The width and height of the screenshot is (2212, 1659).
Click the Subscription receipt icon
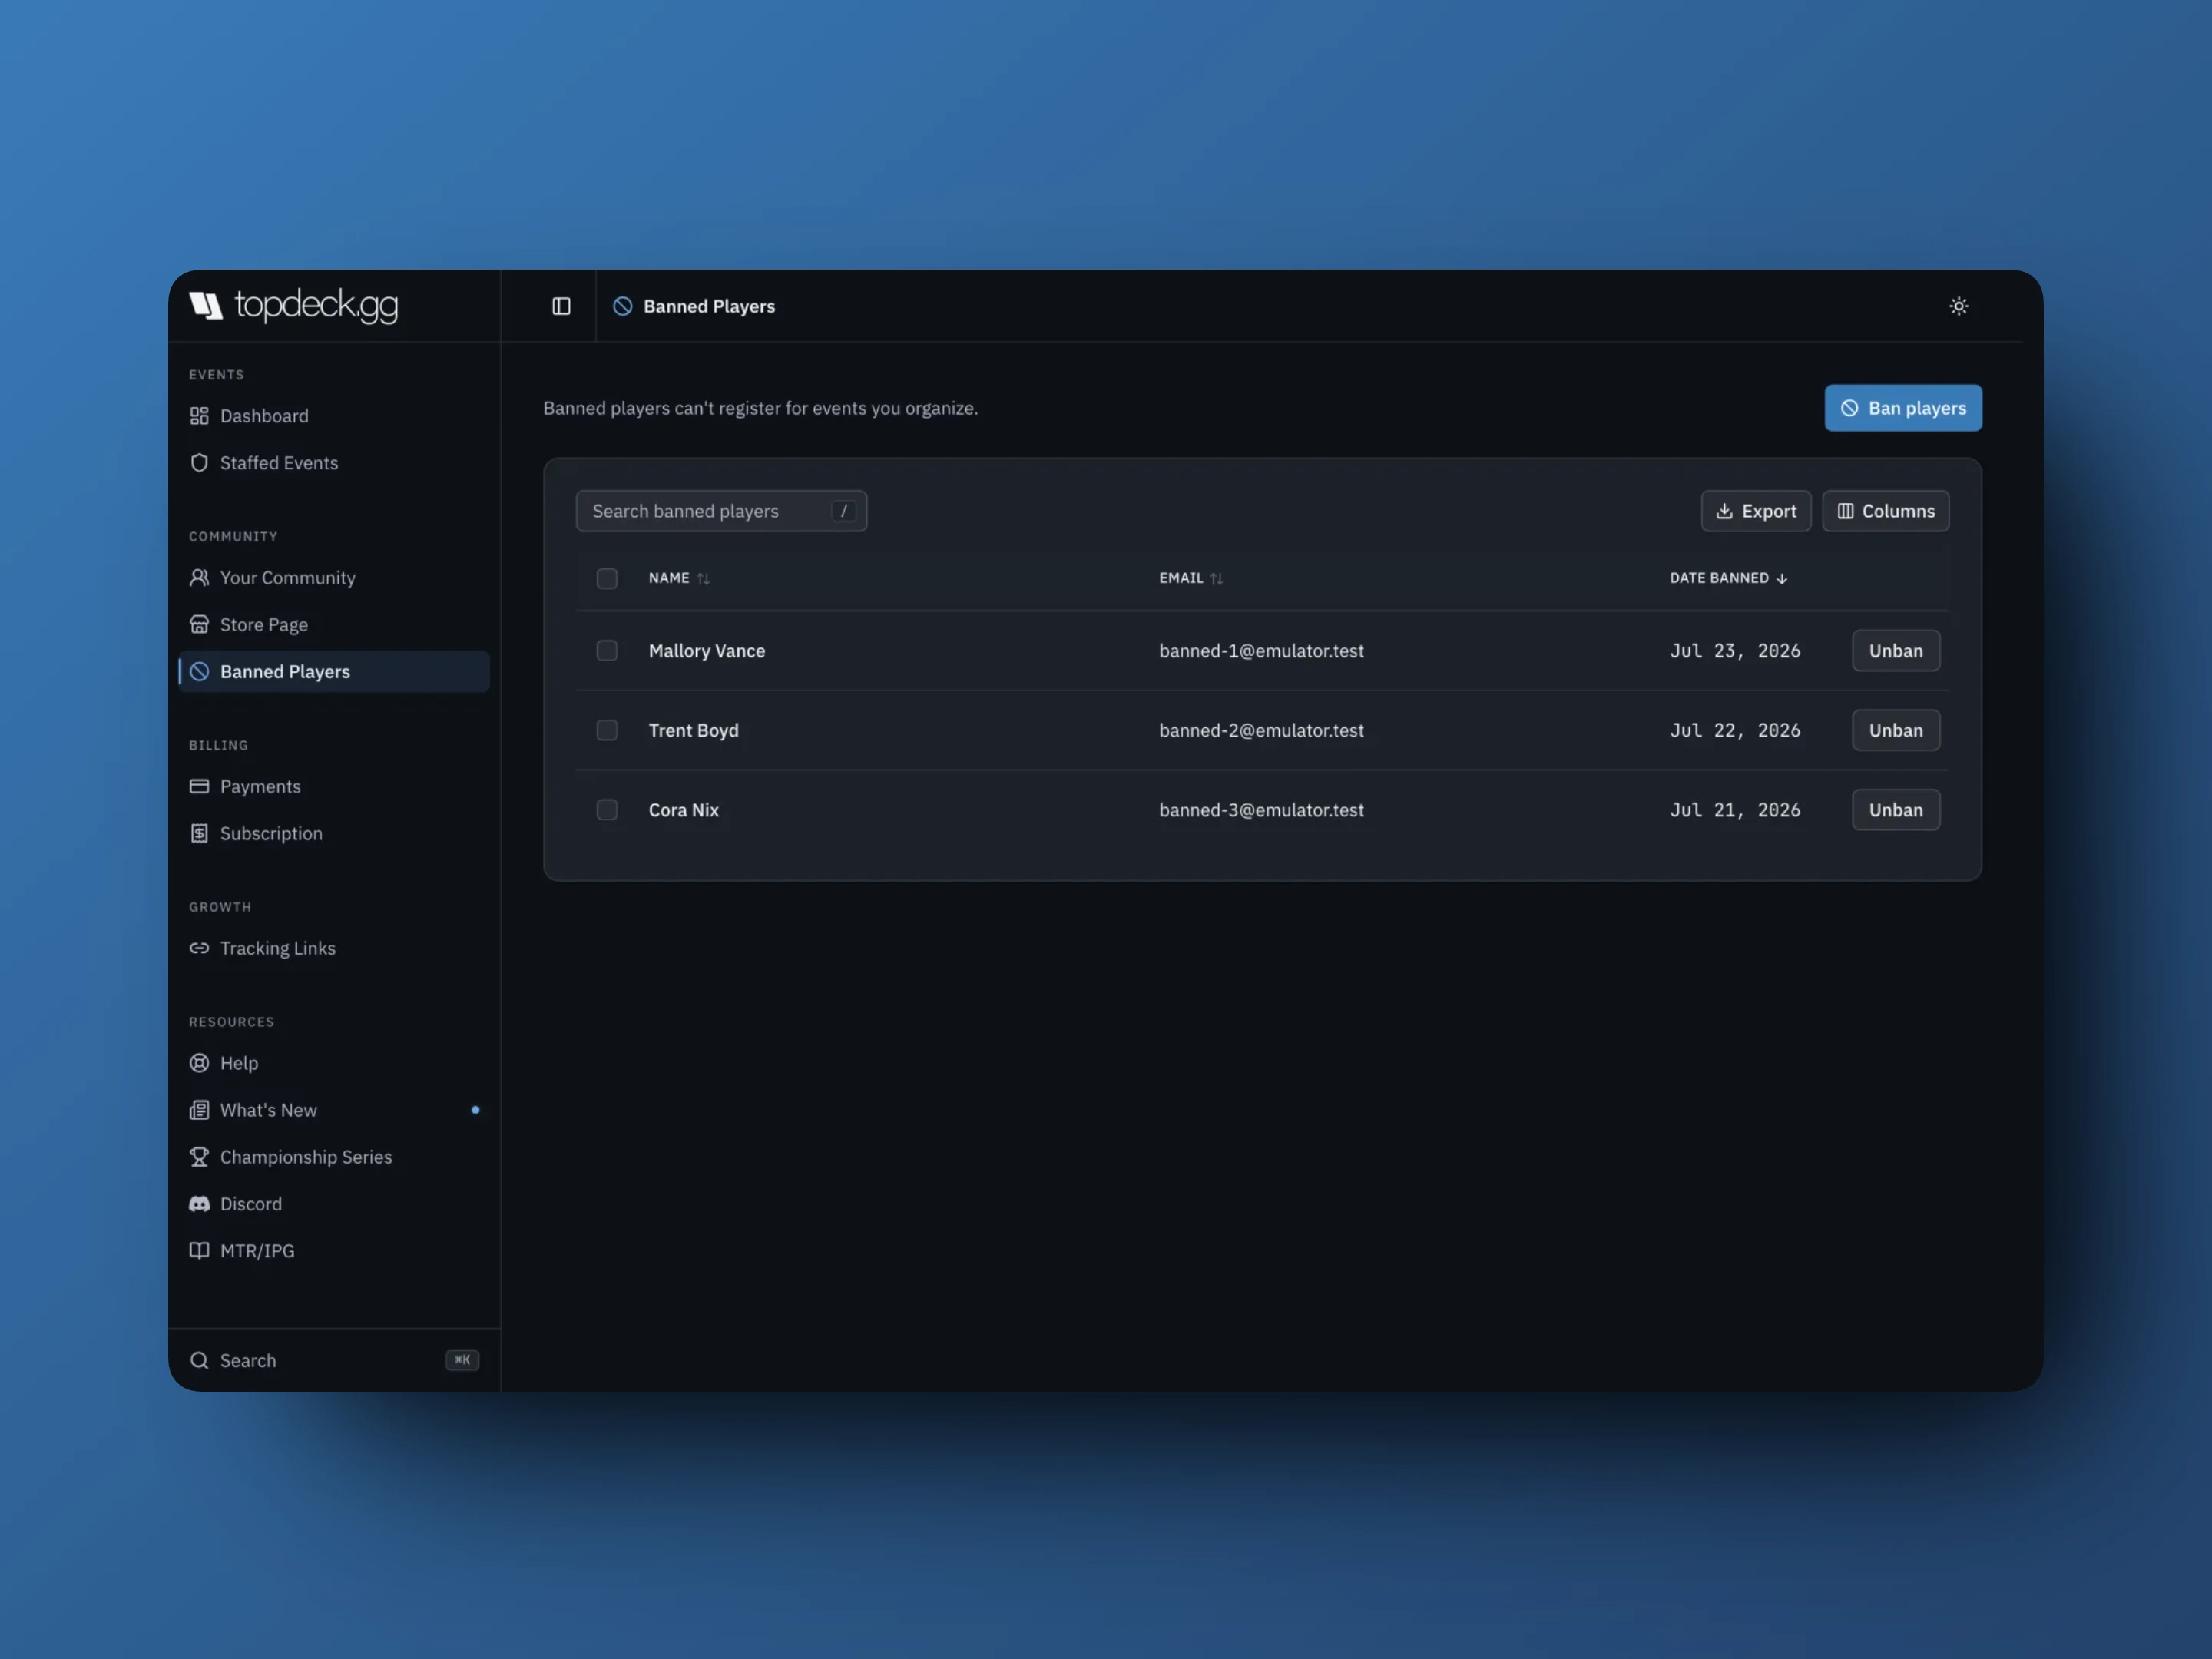pos(199,833)
